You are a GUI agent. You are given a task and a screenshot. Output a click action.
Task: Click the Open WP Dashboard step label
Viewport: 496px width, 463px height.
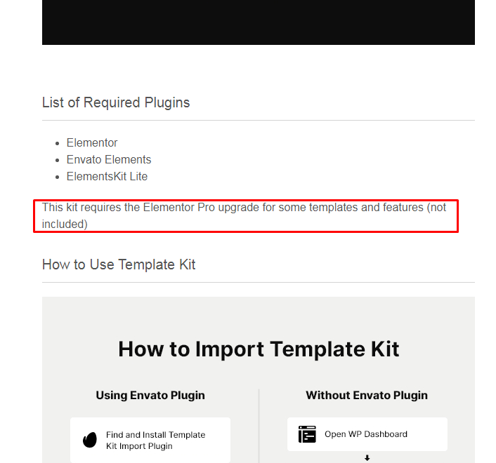coord(366,434)
